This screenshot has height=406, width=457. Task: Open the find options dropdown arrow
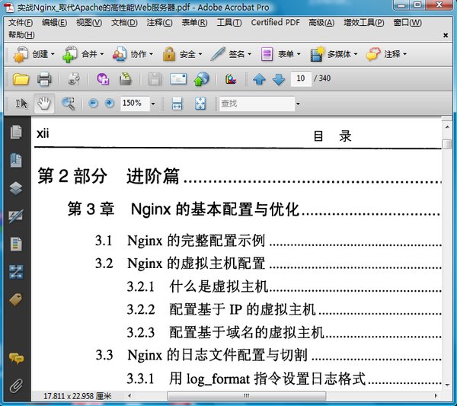(298, 104)
